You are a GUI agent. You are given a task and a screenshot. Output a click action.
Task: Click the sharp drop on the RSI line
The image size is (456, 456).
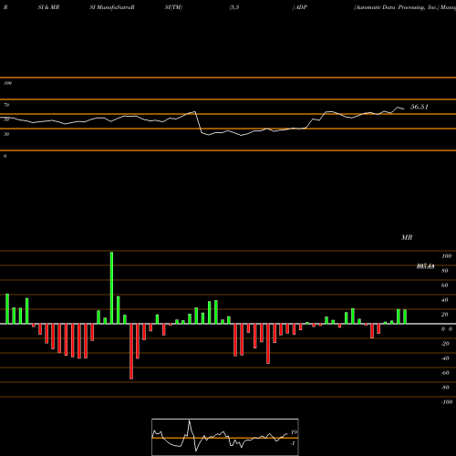coord(199,122)
